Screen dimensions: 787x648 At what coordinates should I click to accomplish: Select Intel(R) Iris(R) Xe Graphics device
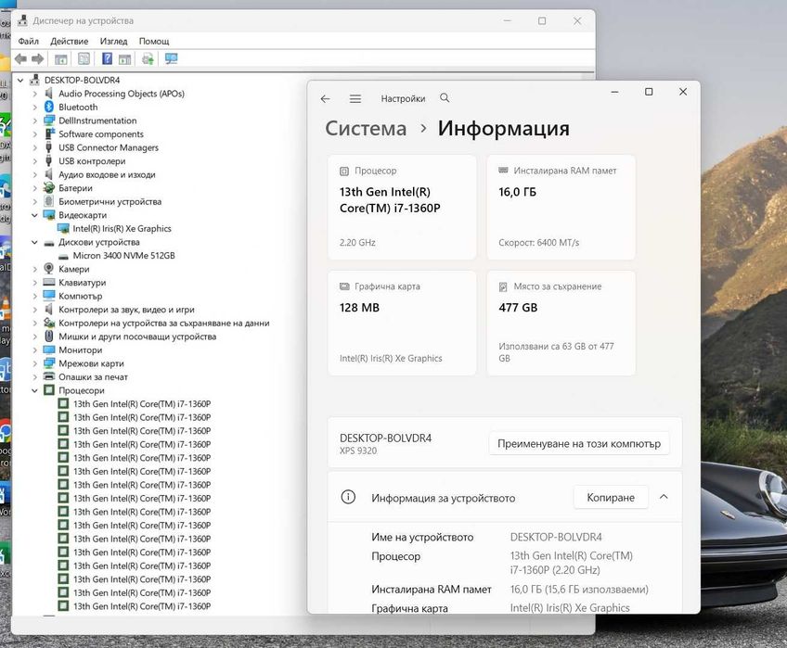[x=122, y=229]
